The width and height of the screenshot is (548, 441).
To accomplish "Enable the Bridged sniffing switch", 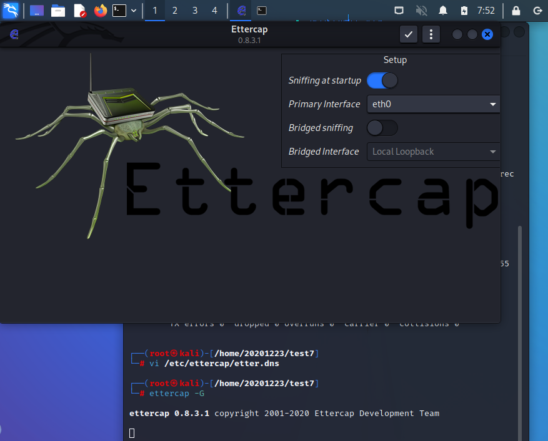I will tap(382, 128).
